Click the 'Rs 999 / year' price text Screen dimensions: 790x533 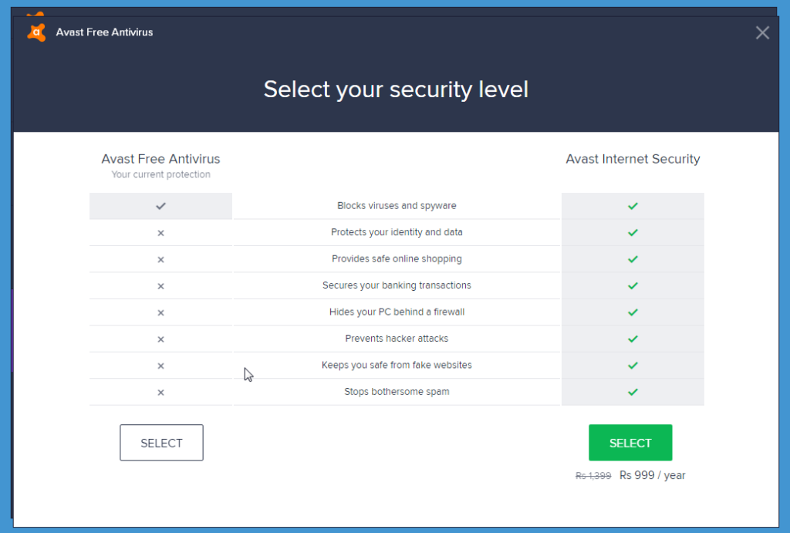[x=653, y=476]
